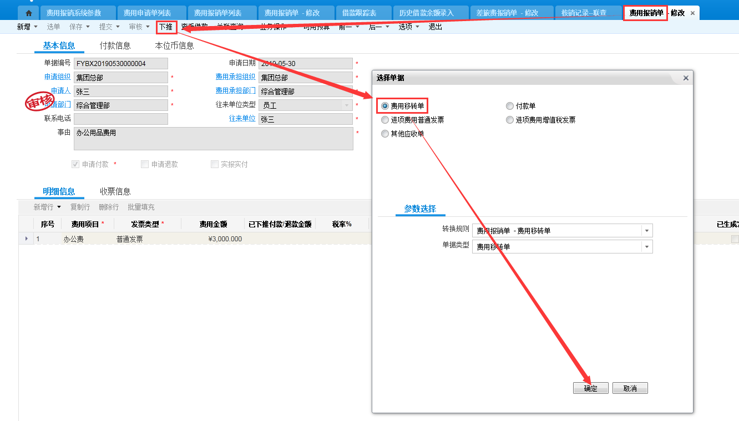739x421 pixels.
Task: Close the 费用报销单-修改 tab
Action: coord(692,13)
